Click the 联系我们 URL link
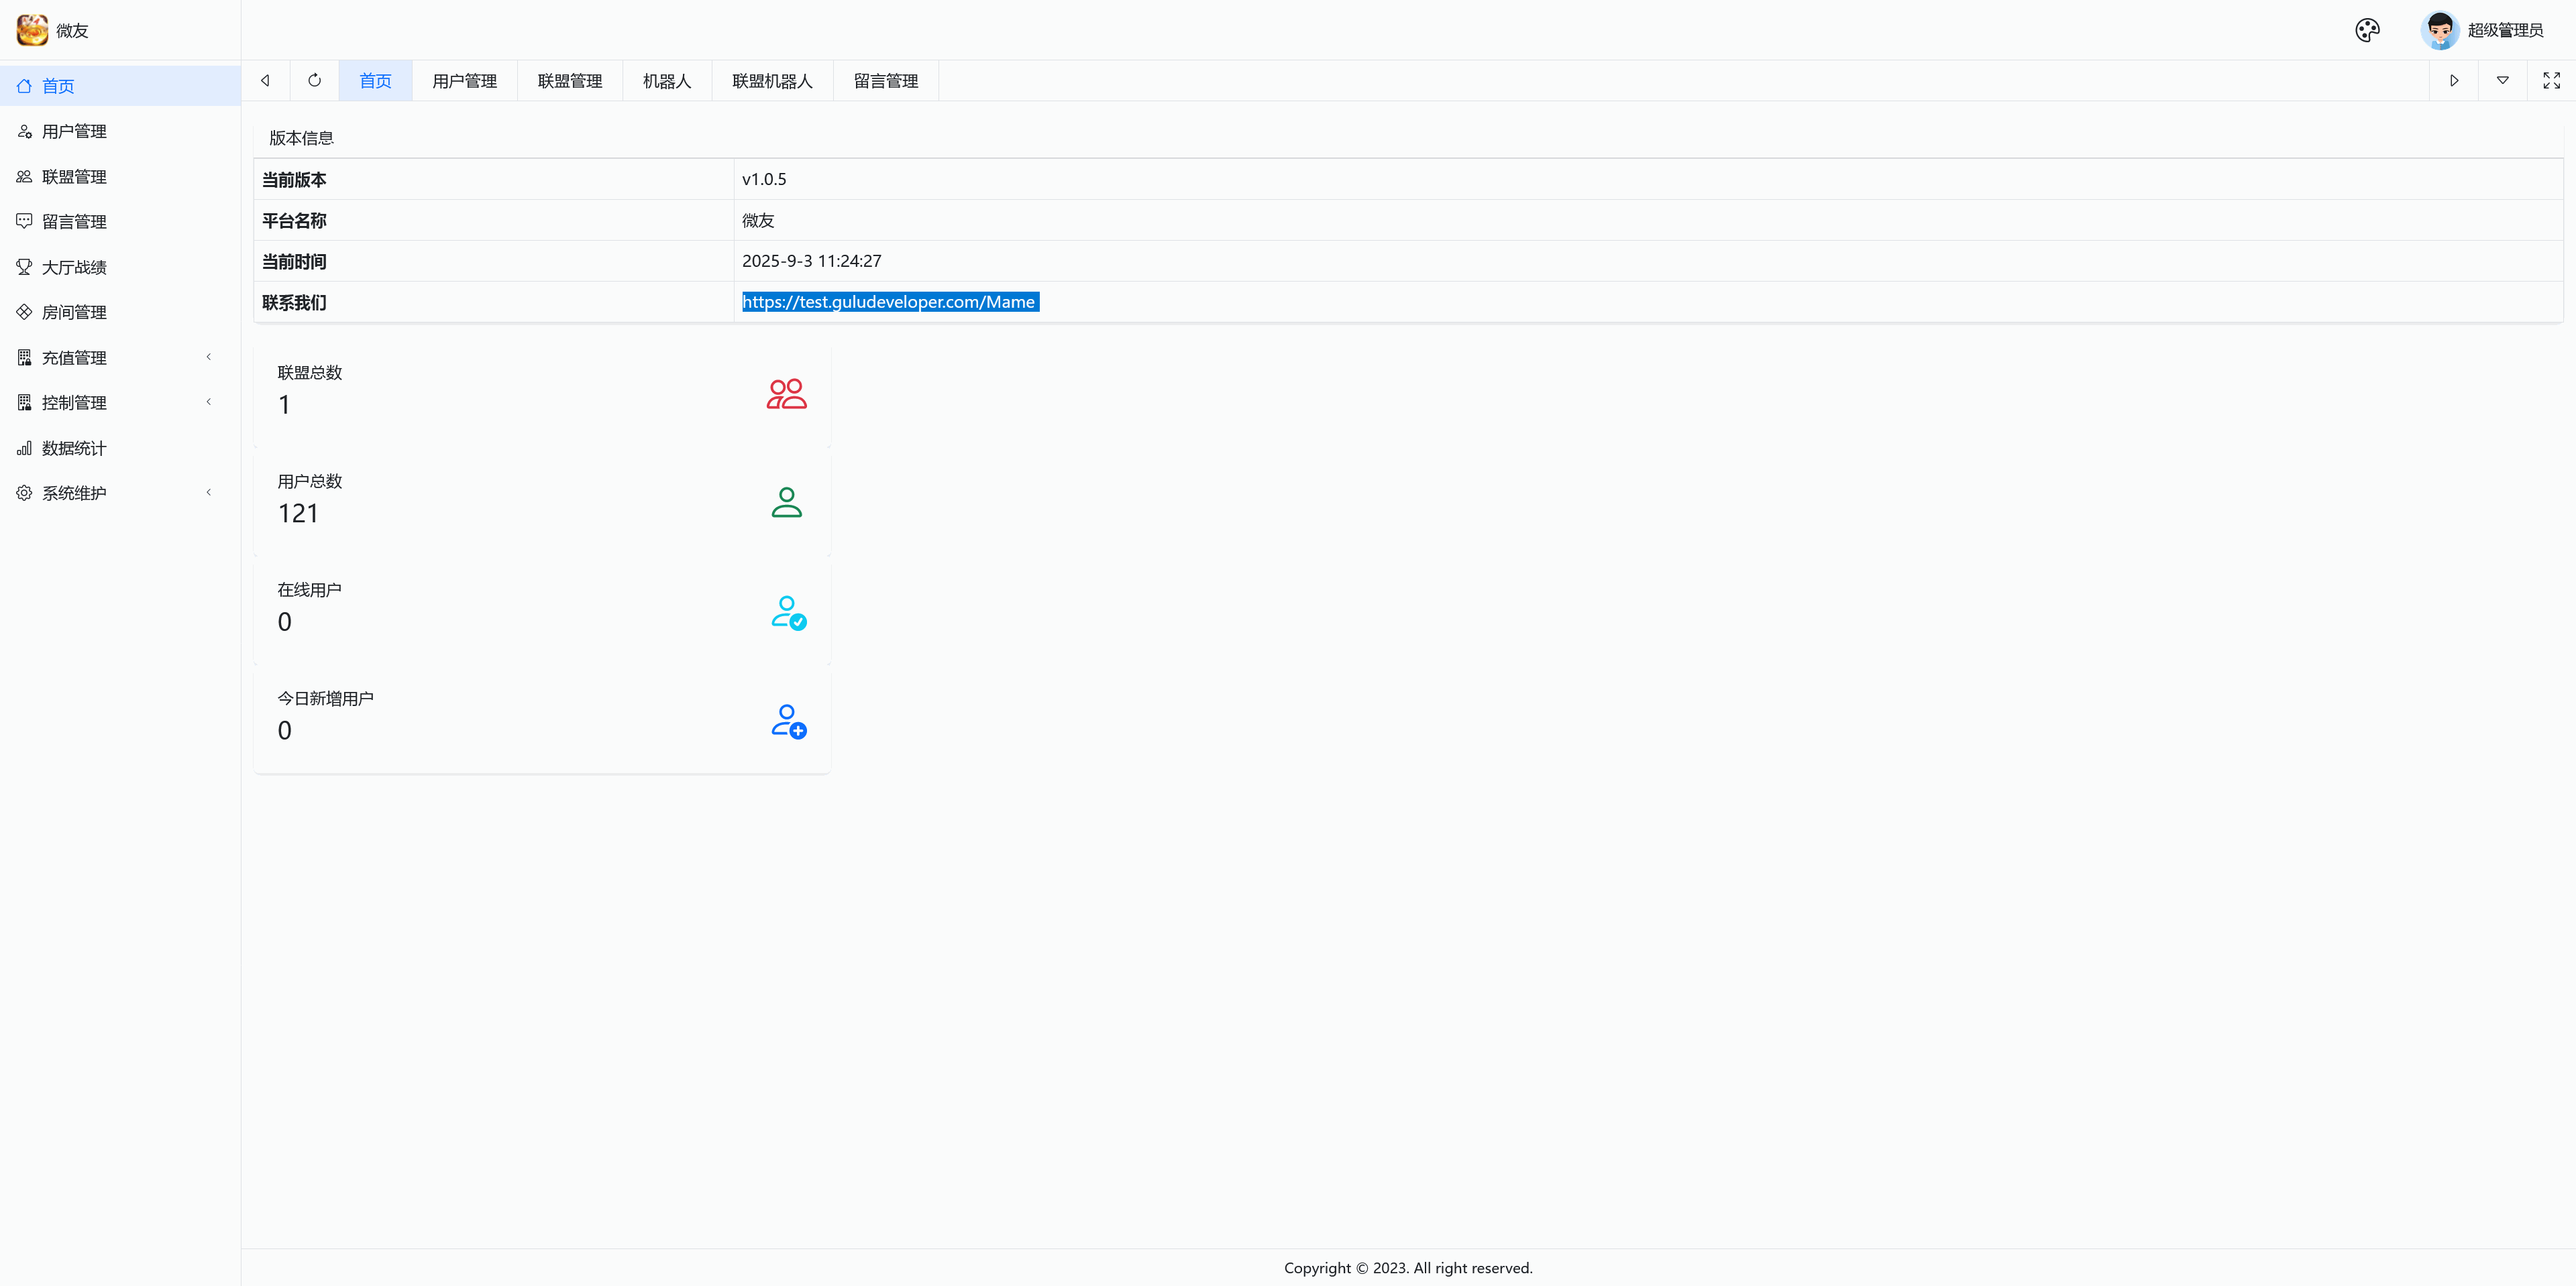The image size is (2576, 1286). (888, 302)
